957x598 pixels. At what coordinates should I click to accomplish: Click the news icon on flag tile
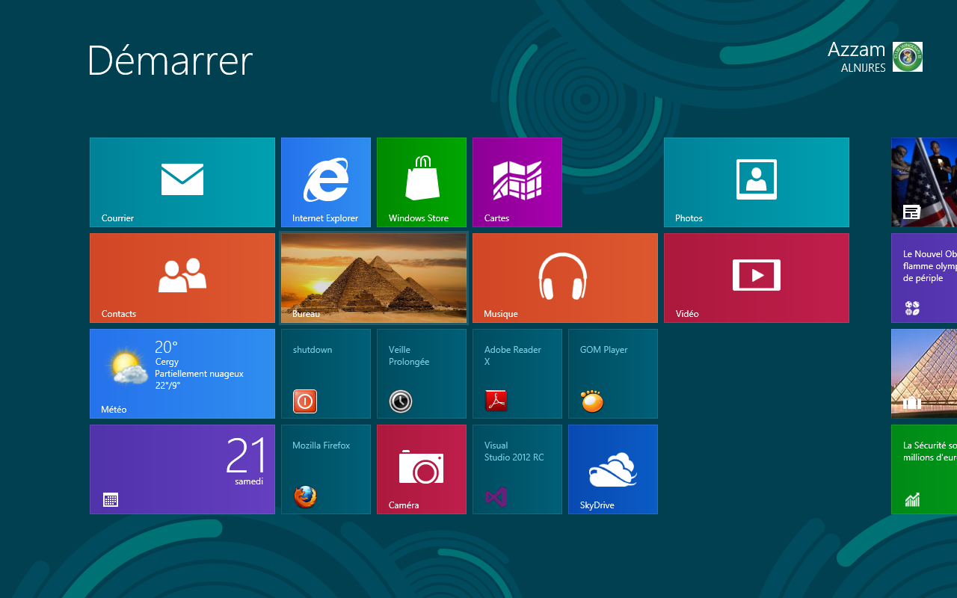[911, 212]
